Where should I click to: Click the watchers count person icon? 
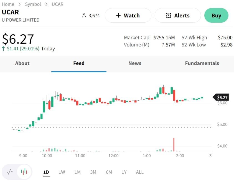84,15
